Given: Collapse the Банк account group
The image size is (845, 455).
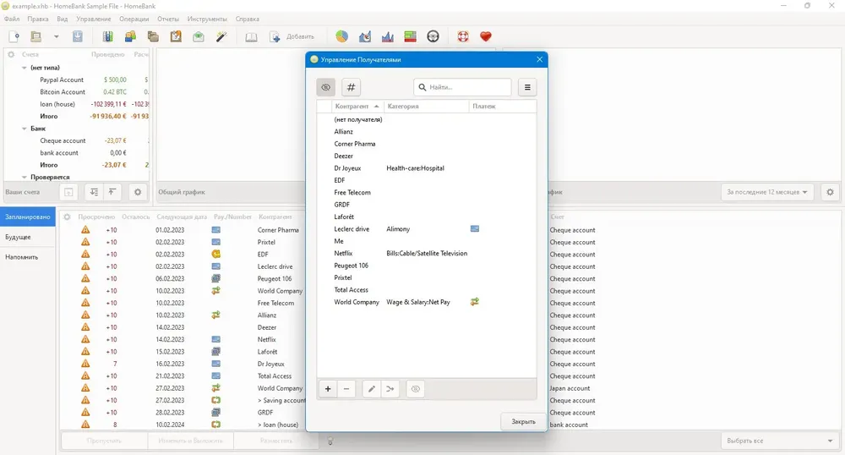Looking at the screenshot, I should point(25,129).
